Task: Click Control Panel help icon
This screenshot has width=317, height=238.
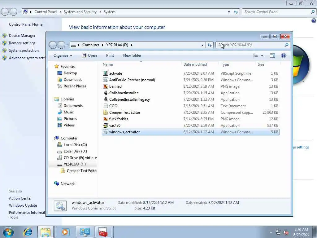Action: [314, 21]
